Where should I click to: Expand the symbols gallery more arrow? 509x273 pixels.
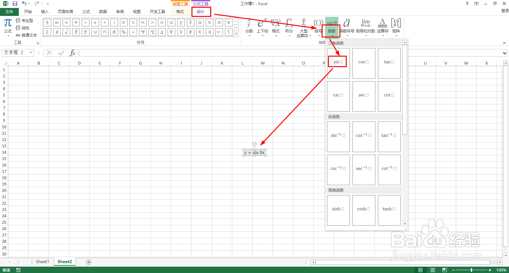coord(236,34)
